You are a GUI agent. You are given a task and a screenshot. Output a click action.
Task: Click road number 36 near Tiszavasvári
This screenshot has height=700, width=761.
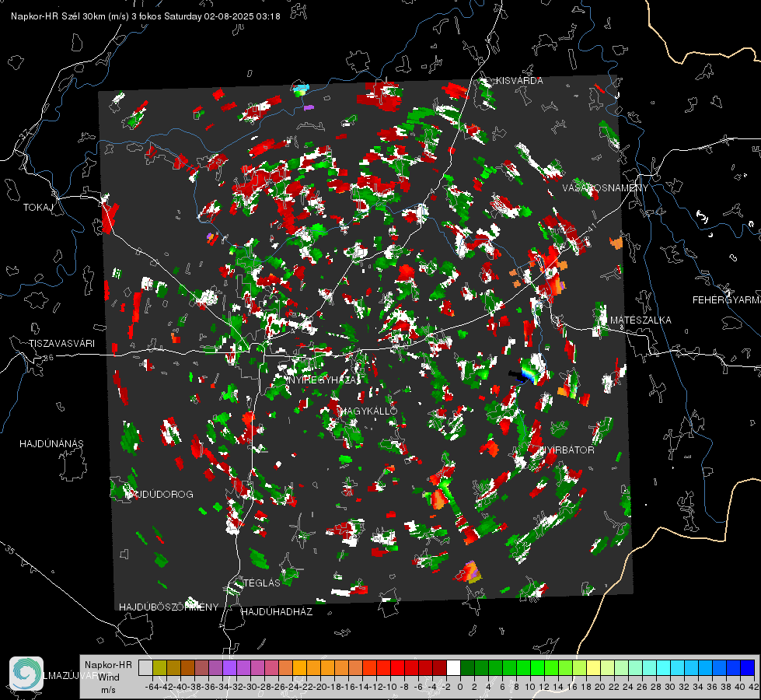(x=48, y=358)
